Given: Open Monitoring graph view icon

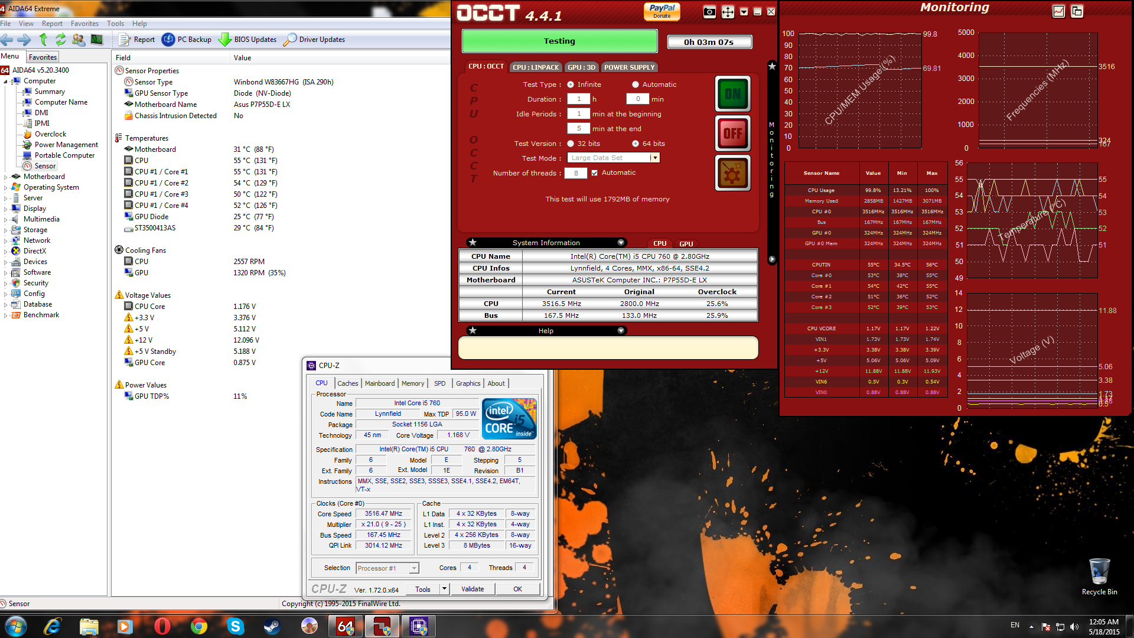Looking at the screenshot, I should (x=1058, y=11).
